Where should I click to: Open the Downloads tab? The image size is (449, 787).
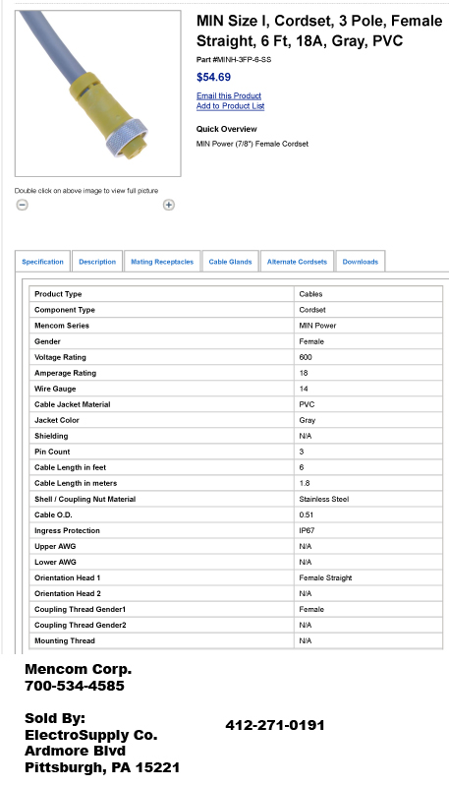361,262
